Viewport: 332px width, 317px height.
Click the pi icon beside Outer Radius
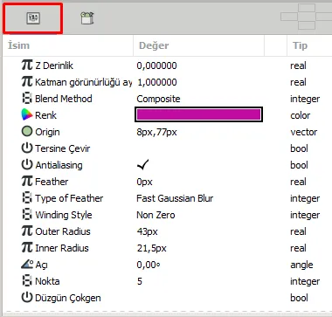tap(27, 231)
